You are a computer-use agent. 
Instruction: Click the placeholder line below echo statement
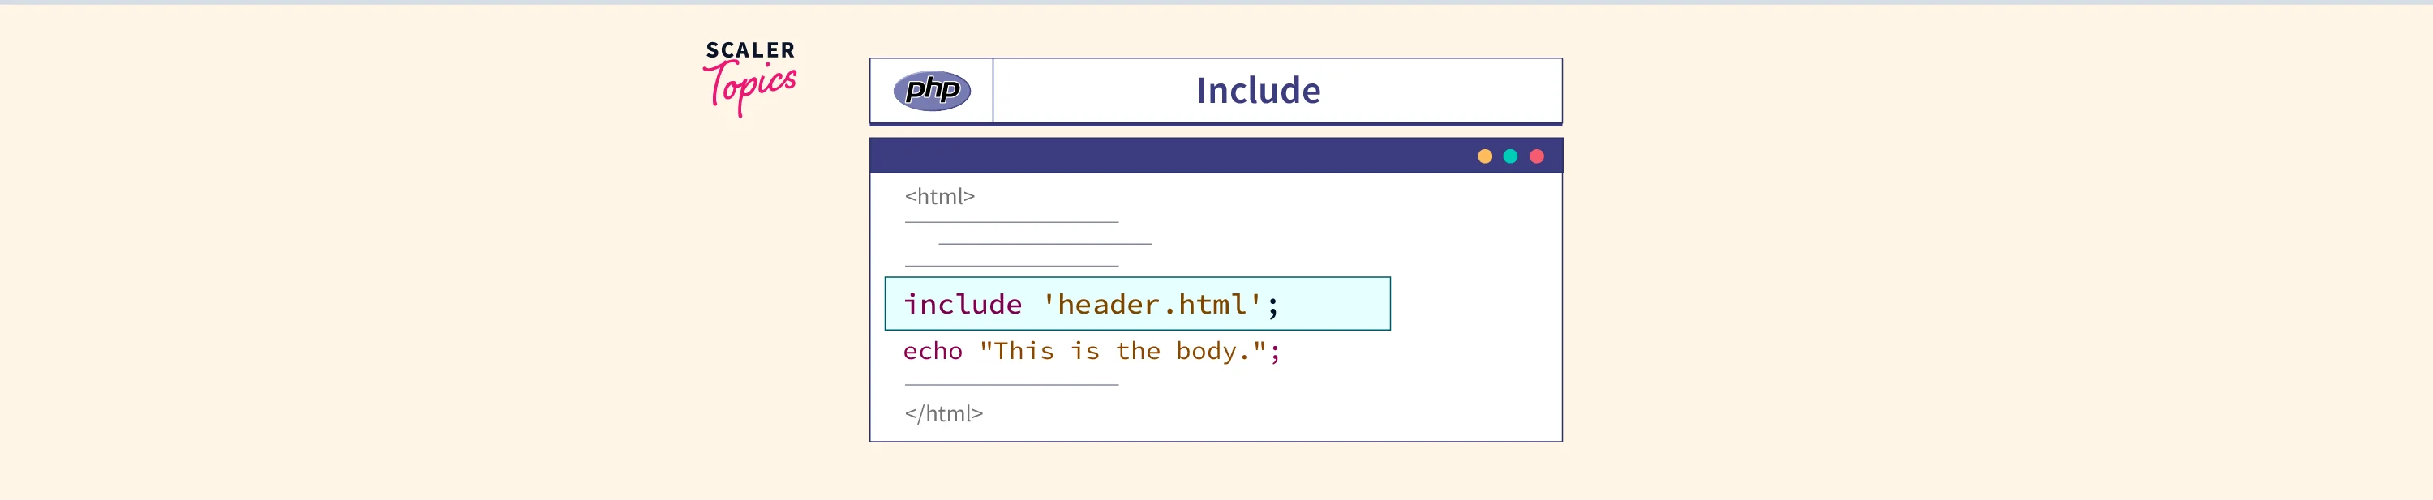1011,385
